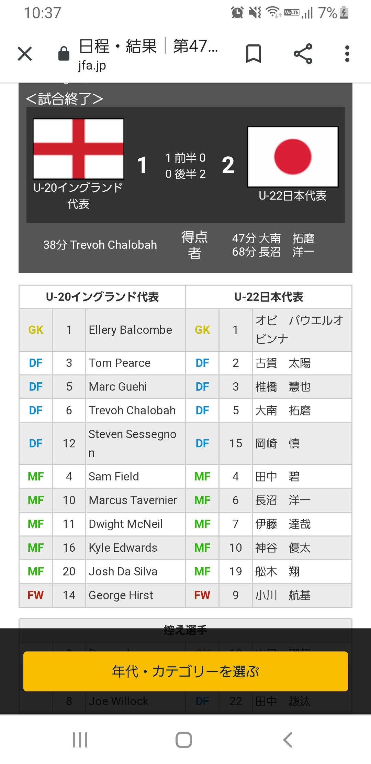Tap 小川 航基 in the Japan lineup
The height and width of the screenshot is (764, 371).
pos(283,595)
